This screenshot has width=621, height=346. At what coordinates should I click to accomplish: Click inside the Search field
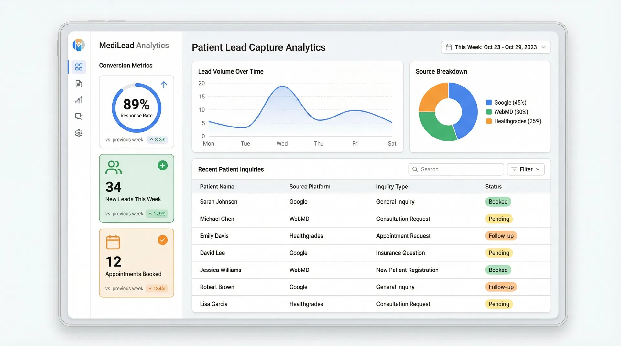pos(455,169)
